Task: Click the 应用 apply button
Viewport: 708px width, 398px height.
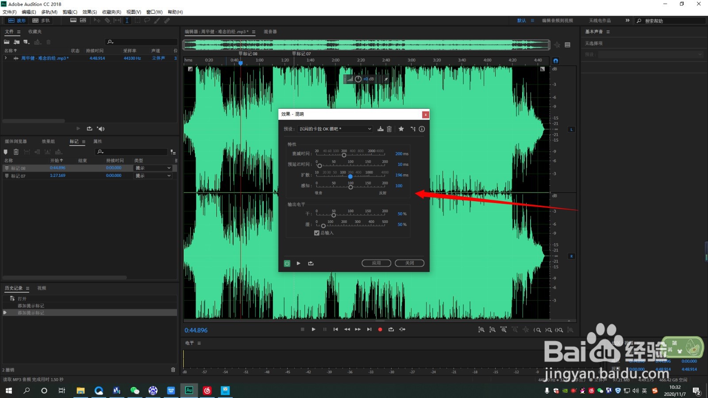Action: [376, 263]
